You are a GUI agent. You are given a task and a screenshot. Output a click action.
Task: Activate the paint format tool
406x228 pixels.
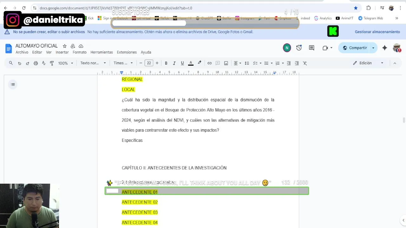coord(52,63)
